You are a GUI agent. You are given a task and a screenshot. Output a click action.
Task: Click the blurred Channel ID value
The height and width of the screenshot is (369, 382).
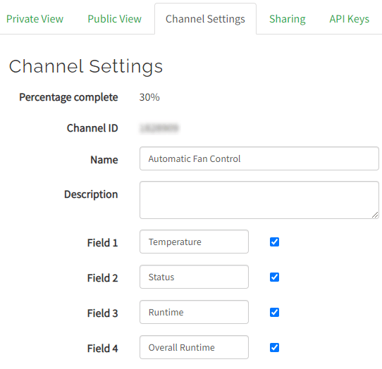tap(159, 128)
